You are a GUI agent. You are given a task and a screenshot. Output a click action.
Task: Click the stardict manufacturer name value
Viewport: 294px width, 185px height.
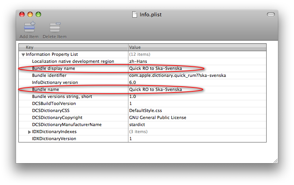[x=137, y=125]
